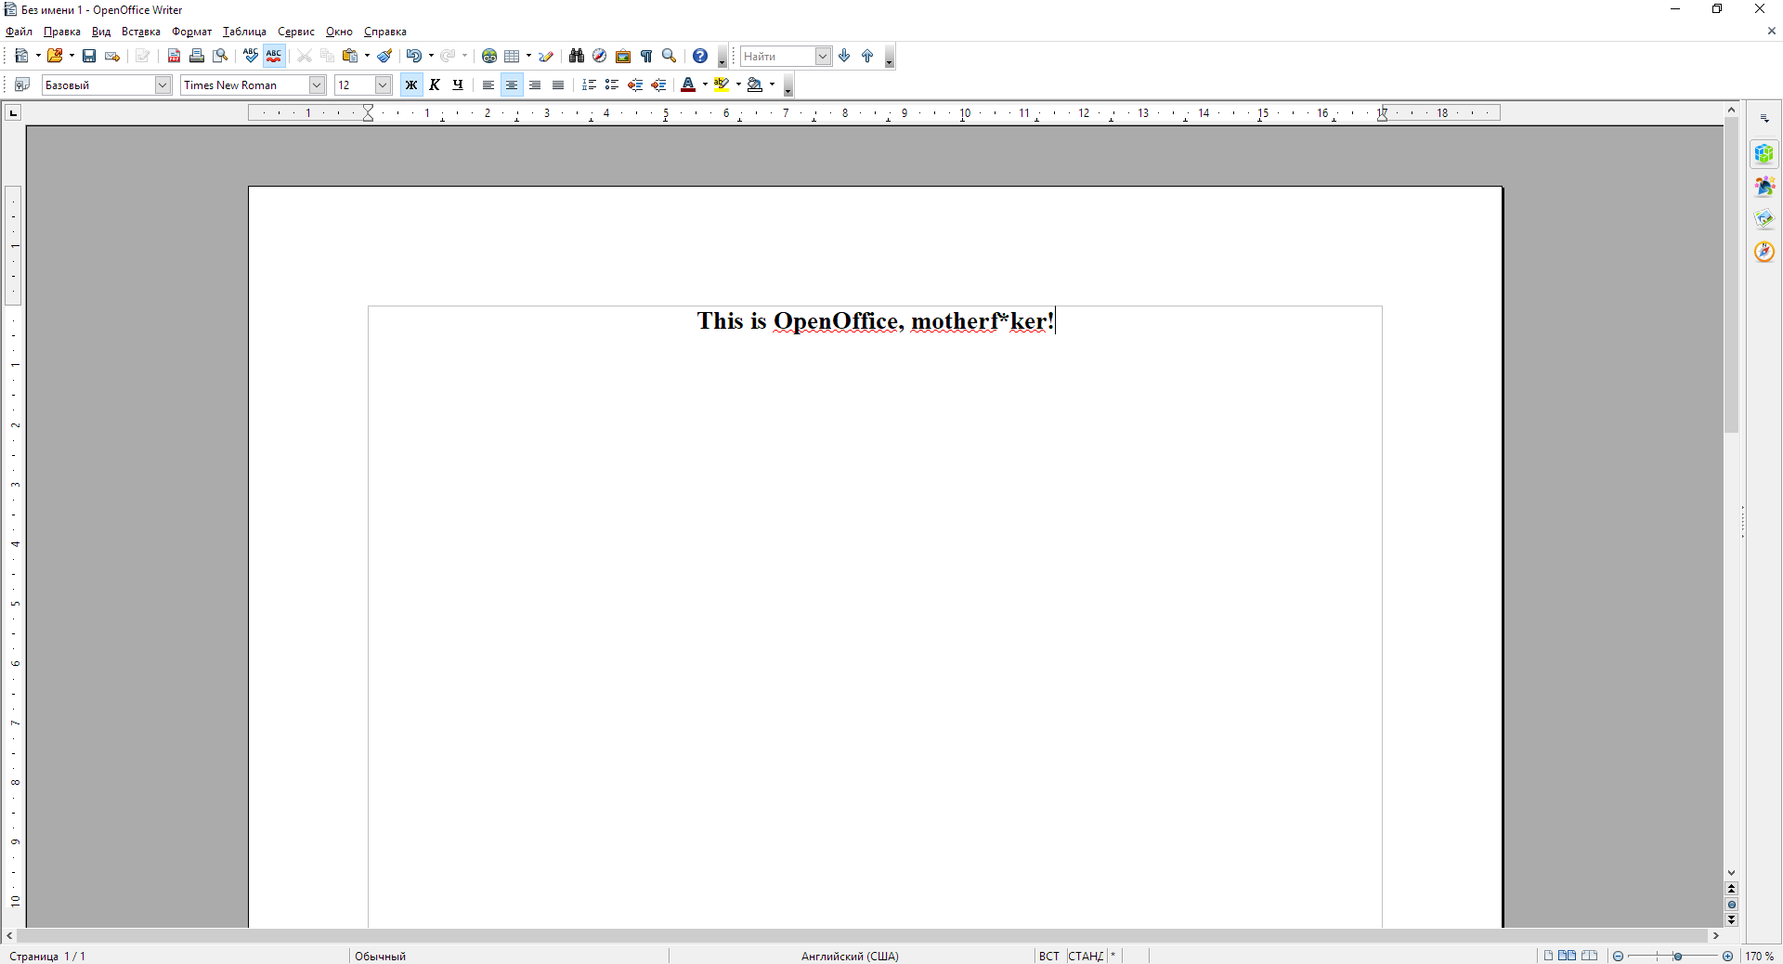This screenshot has height=964, width=1783.
Task: Toggle Bold (Ж) formatting
Action: tap(411, 85)
